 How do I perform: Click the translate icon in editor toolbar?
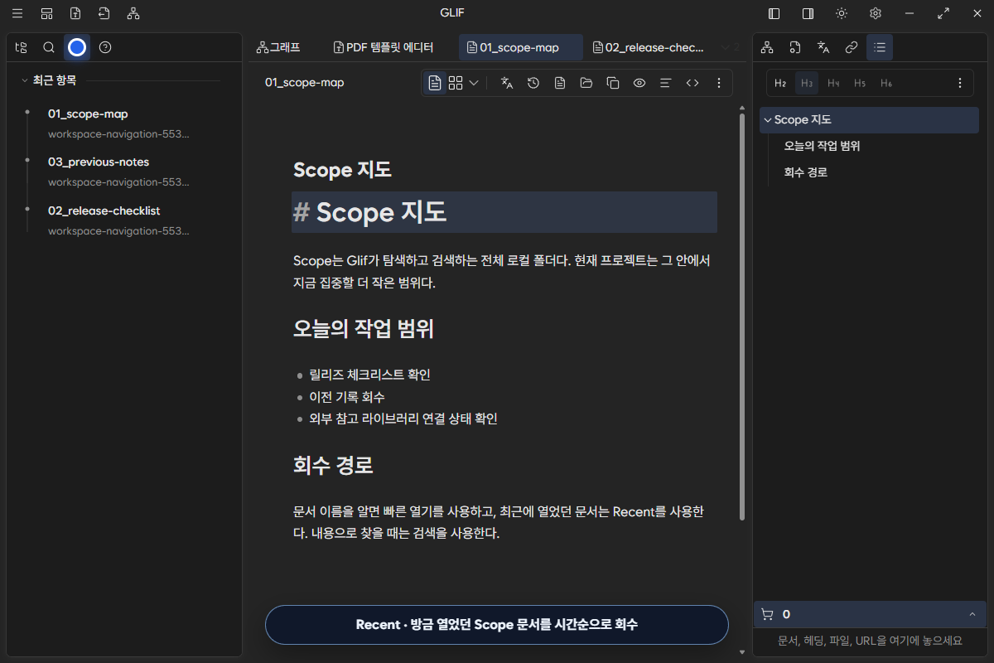[507, 83]
